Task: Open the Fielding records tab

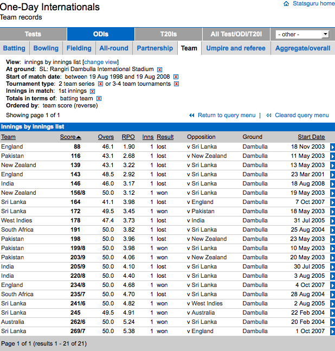Action: tap(79, 48)
